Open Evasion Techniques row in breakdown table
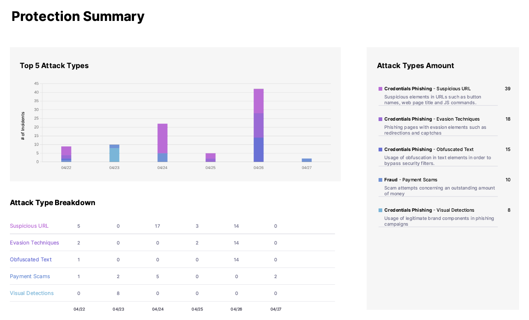529x320 pixels. click(x=35, y=243)
